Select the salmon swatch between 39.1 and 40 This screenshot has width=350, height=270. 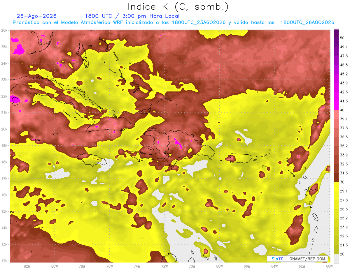(337, 114)
